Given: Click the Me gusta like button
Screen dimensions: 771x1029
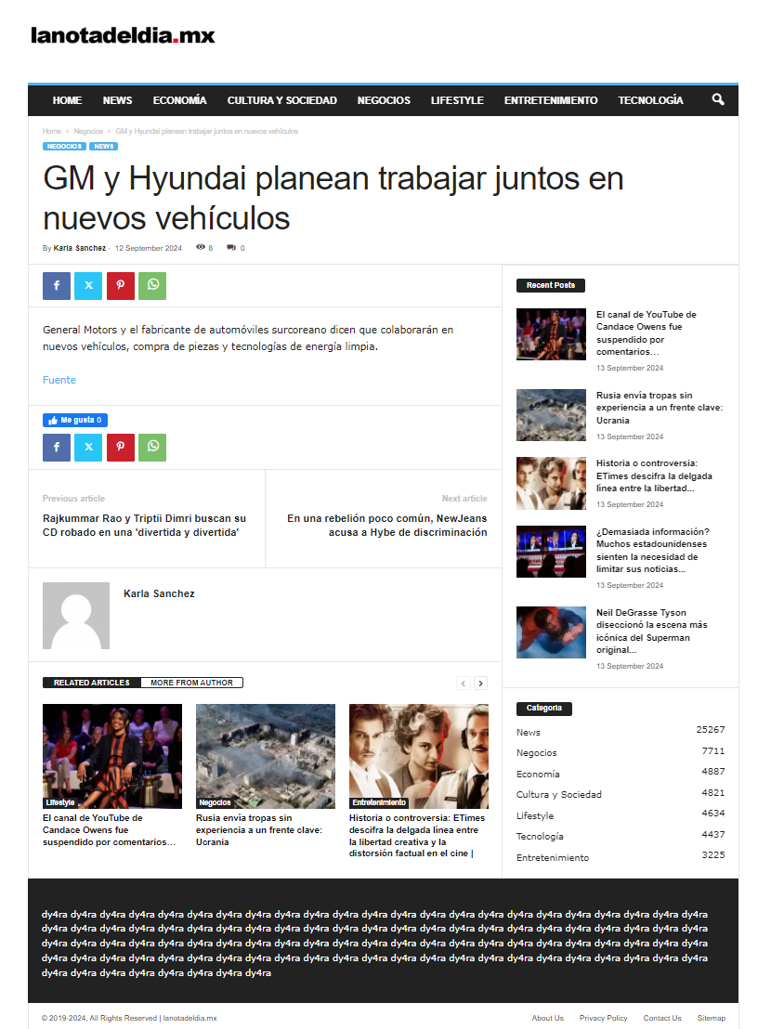Looking at the screenshot, I should [75, 420].
